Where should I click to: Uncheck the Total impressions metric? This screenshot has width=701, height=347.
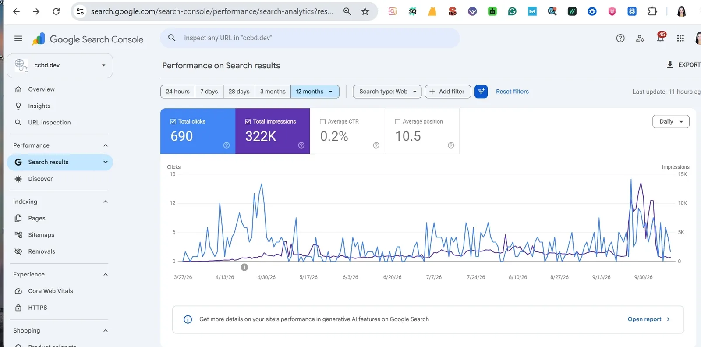coord(248,121)
